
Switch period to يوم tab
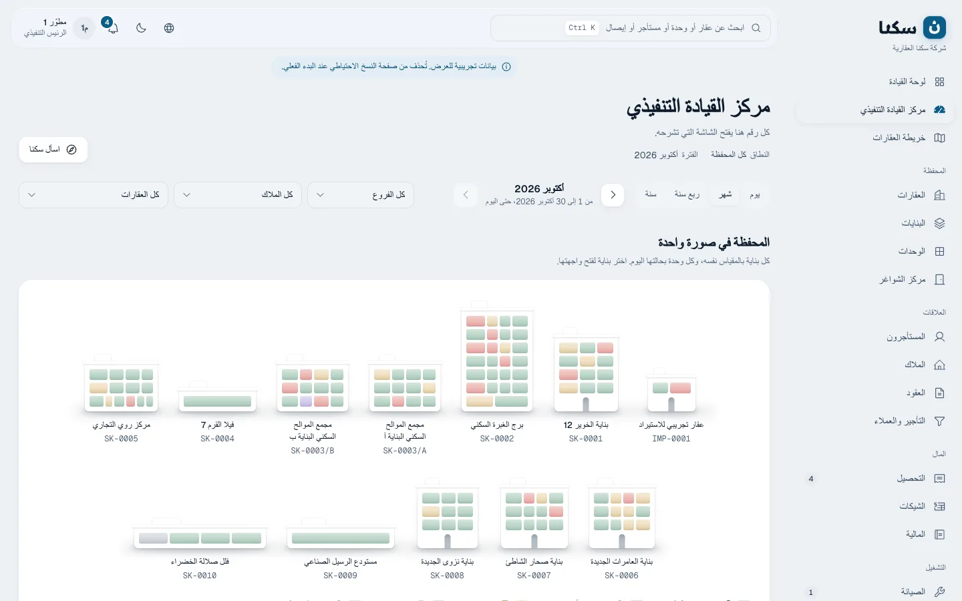(x=755, y=194)
